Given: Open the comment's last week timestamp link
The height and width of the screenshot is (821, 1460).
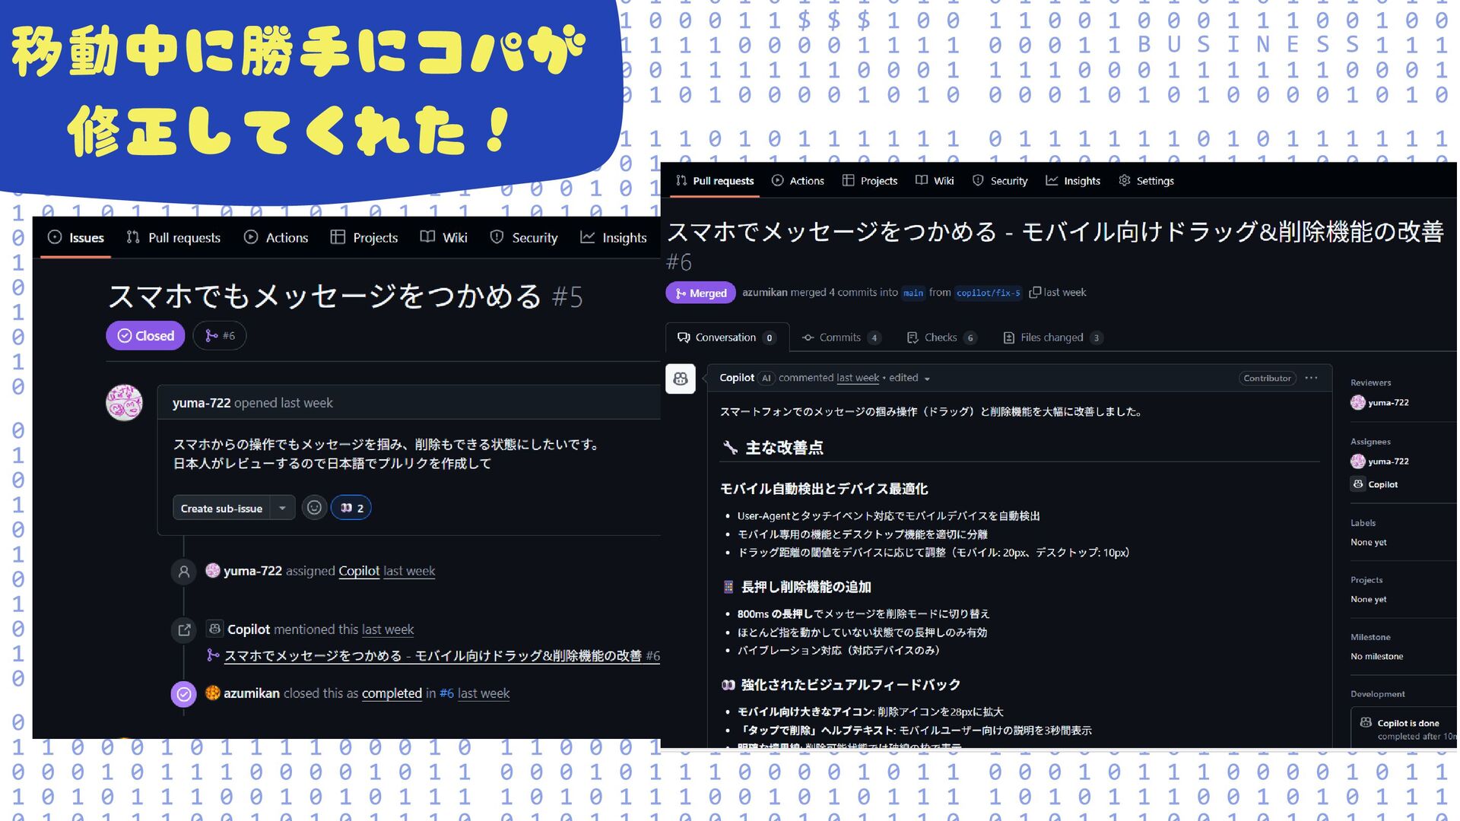Looking at the screenshot, I should coord(858,378).
